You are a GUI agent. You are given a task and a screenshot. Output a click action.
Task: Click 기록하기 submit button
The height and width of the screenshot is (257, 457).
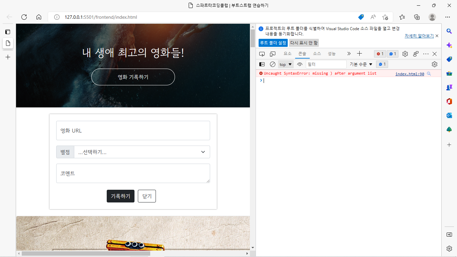[120, 196]
